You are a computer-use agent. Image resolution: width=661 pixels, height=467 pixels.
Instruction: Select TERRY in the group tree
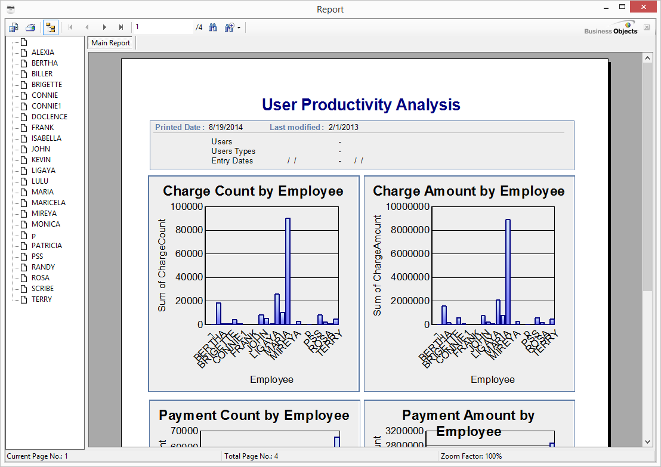(x=41, y=299)
